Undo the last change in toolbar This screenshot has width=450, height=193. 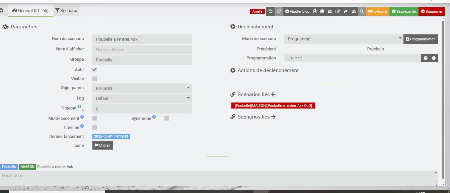point(271,11)
